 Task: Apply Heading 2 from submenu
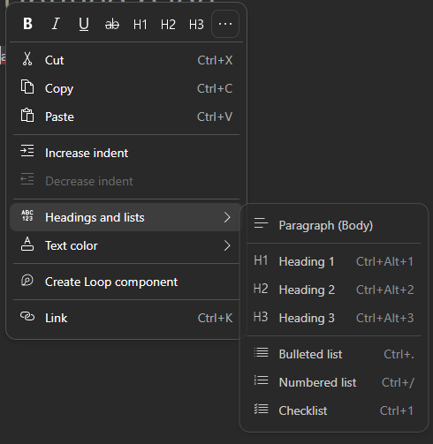[334, 290]
